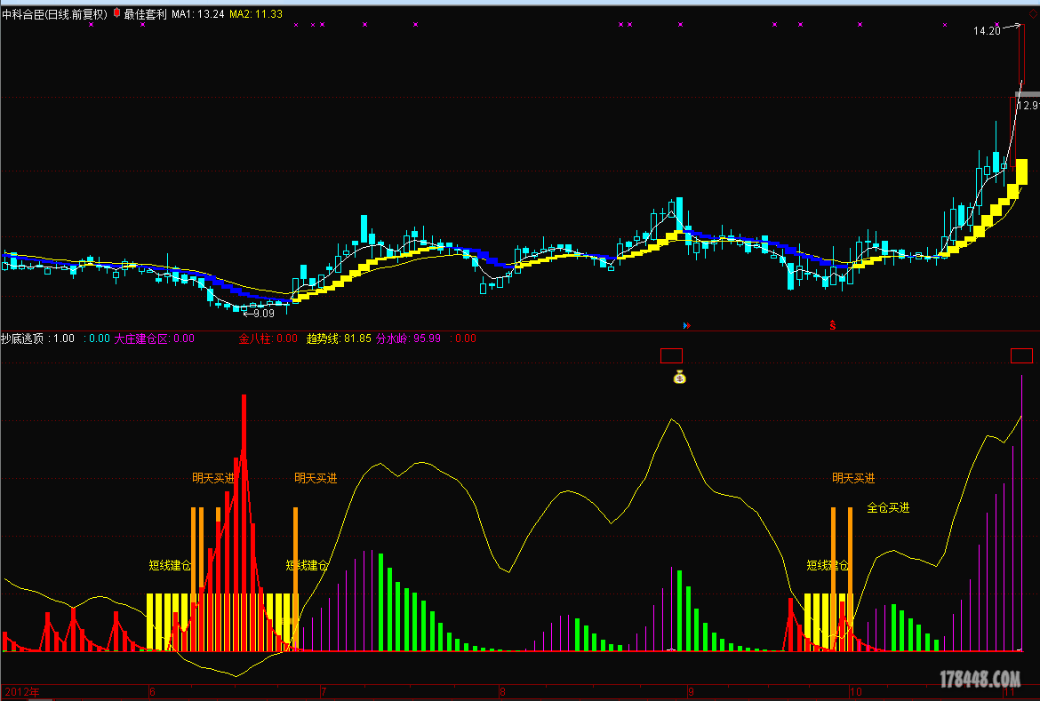
Task: Select the red box above the money bag
Action: coord(671,356)
